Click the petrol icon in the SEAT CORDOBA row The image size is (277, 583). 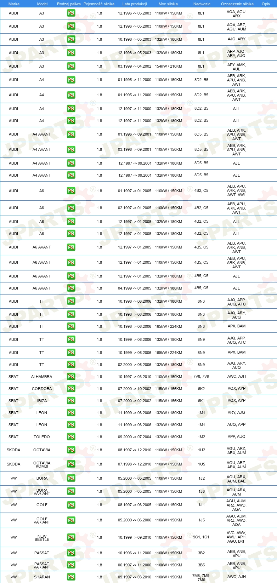71,389
